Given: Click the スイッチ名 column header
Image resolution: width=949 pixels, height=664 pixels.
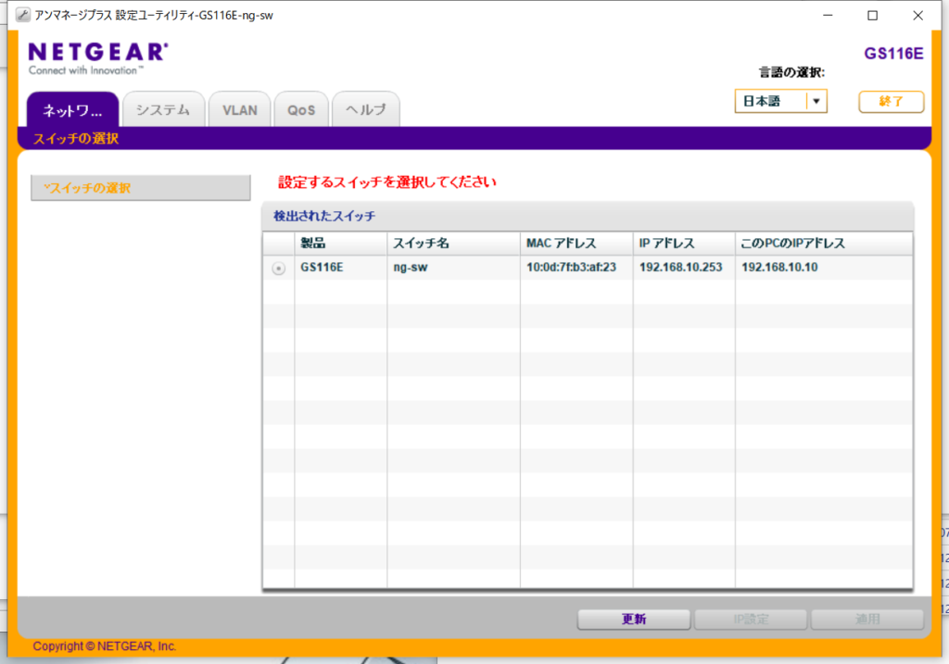Looking at the screenshot, I should [453, 244].
